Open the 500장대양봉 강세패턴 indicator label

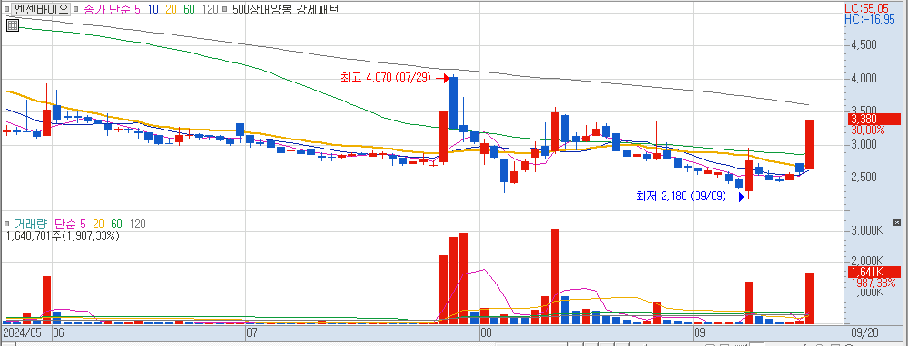284,9
